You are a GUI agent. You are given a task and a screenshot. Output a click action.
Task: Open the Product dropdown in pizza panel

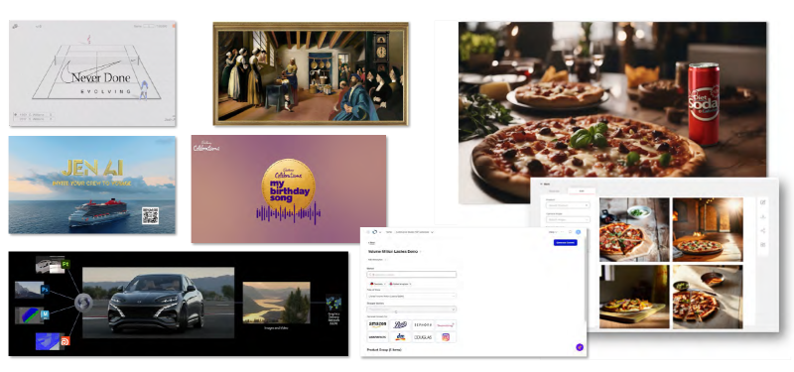[568, 205]
